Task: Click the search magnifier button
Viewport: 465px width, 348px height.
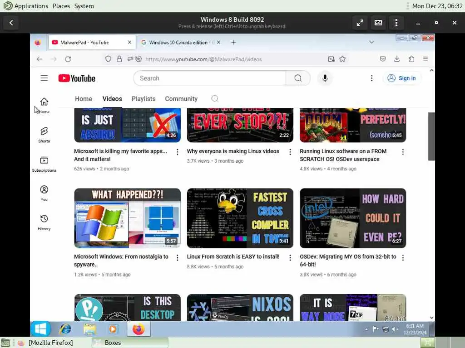Action: (x=298, y=78)
